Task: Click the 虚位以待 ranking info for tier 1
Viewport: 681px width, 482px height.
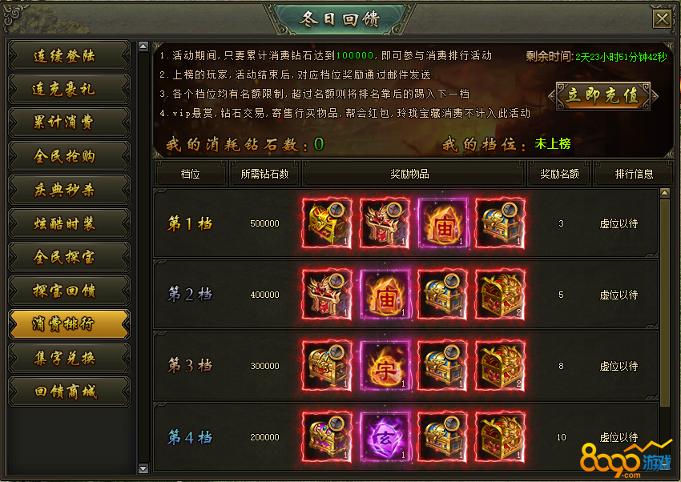Action: 619,224
